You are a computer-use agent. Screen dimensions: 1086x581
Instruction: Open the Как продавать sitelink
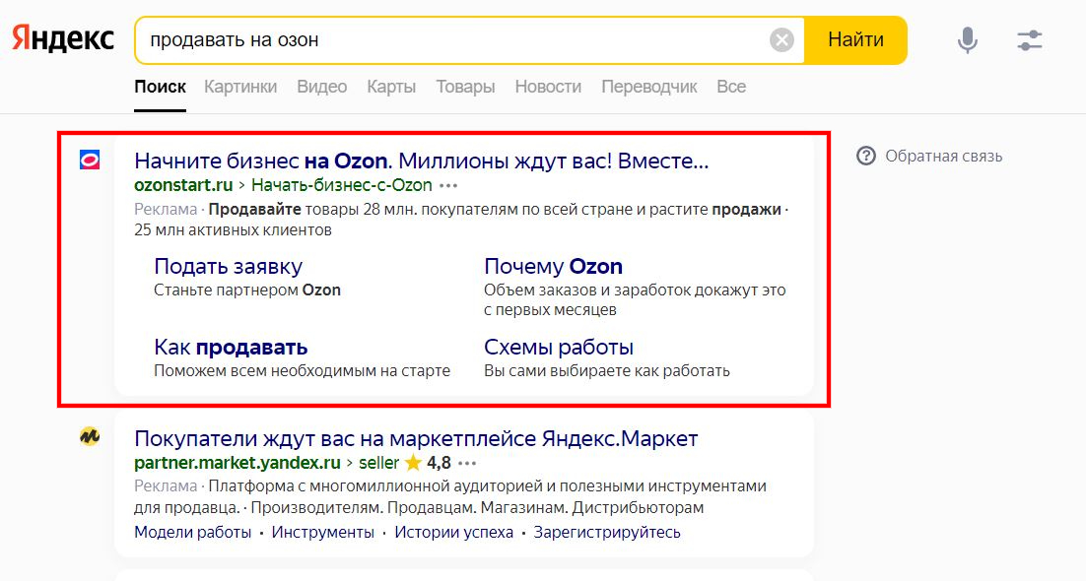pyautogui.click(x=231, y=348)
